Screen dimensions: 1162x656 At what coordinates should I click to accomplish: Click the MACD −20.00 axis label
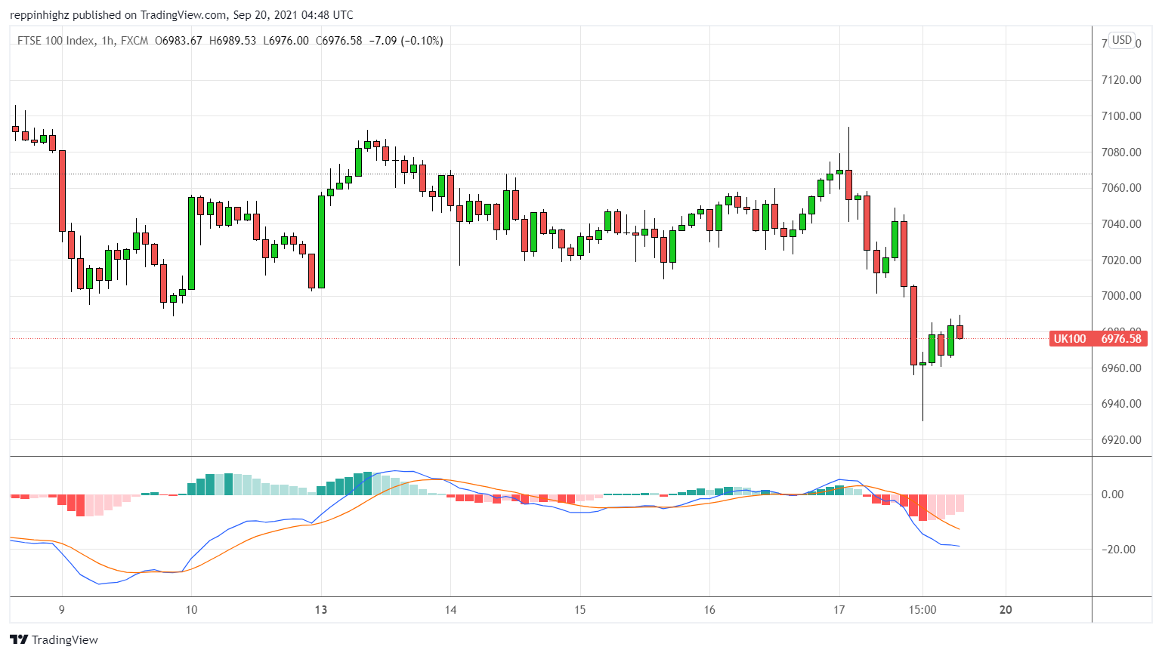click(x=1118, y=550)
